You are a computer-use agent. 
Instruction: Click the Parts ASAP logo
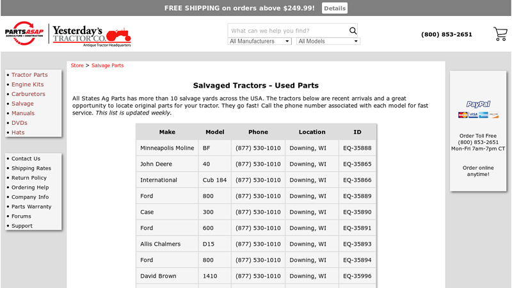(x=24, y=34)
